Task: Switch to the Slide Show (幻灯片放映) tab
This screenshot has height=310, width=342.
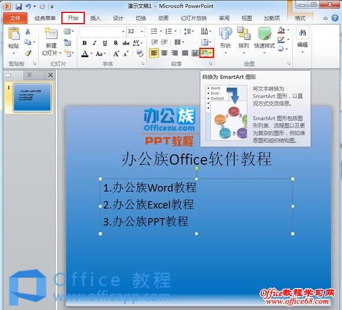Action: coord(193,18)
